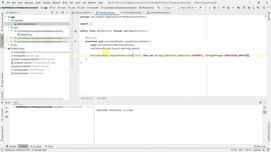Click the override gutter icon on line 13
Viewport: 271px width, 152px height.
pyautogui.click(x=75, y=41)
